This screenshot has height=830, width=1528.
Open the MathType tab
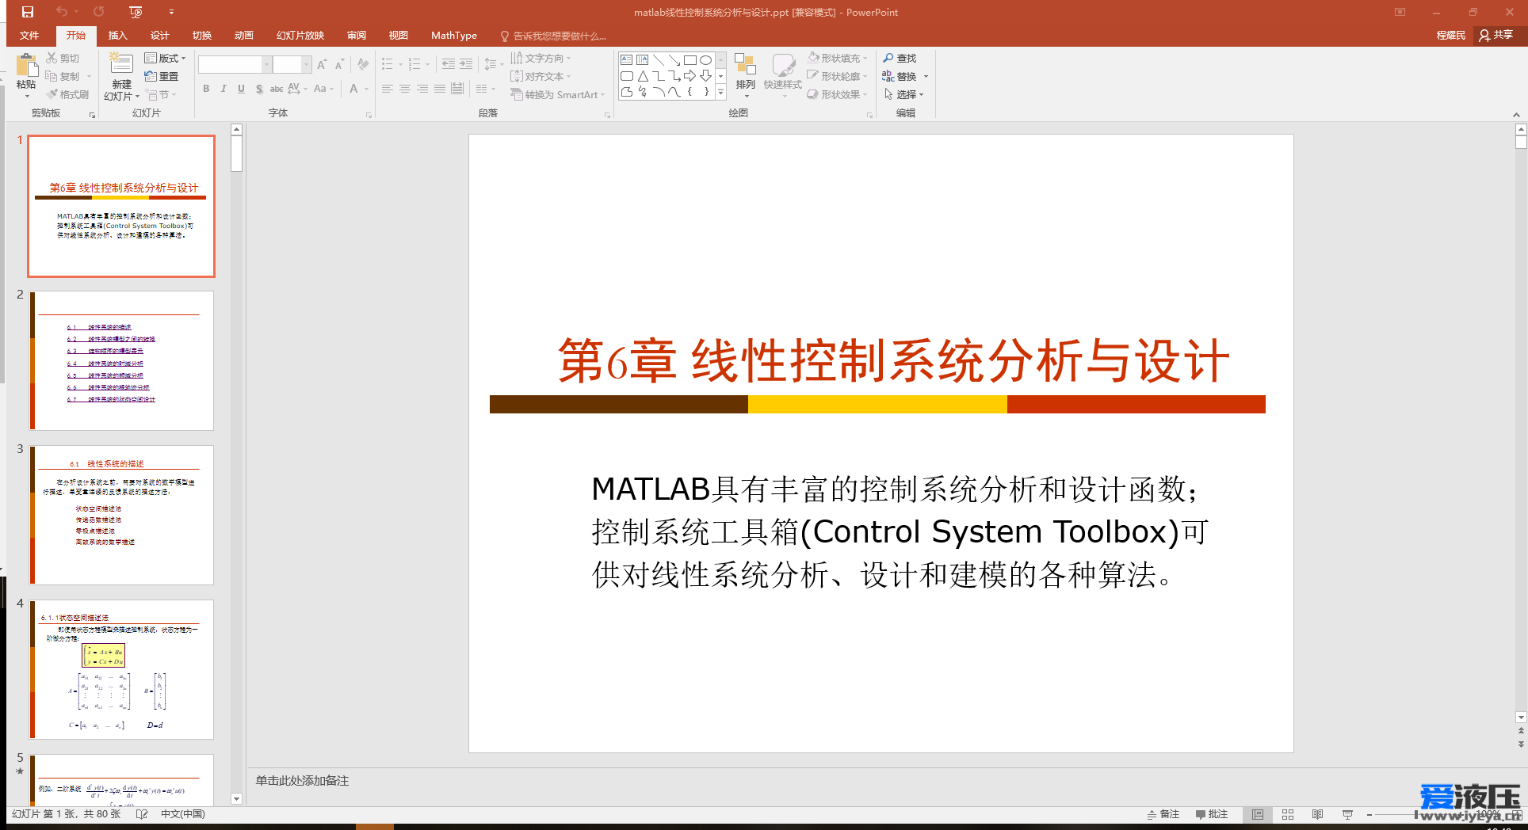454,36
